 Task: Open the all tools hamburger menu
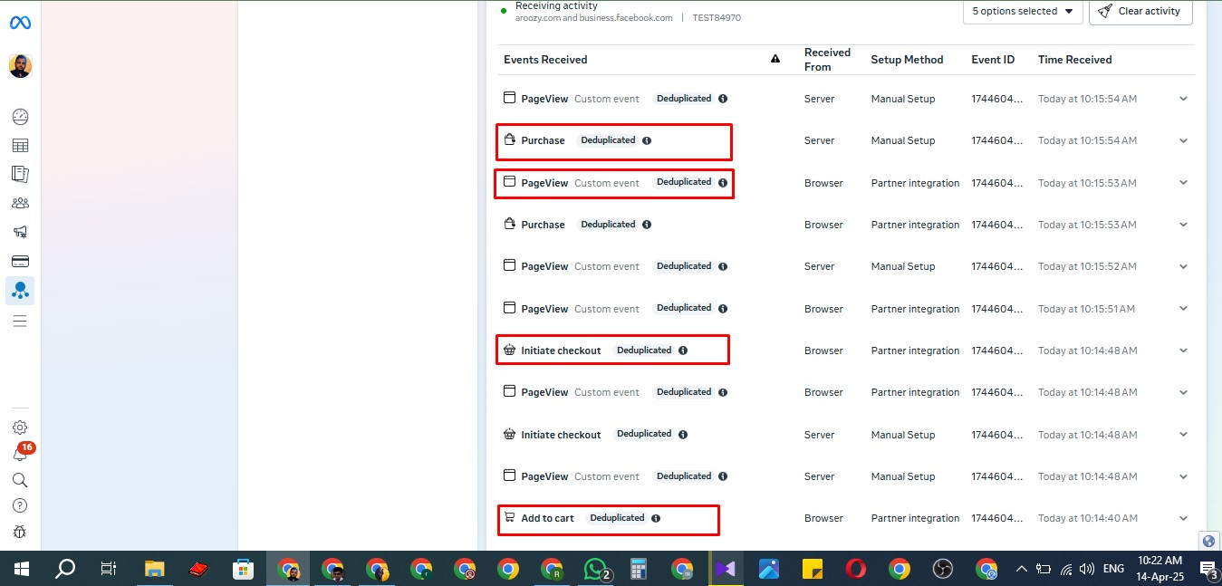click(20, 321)
